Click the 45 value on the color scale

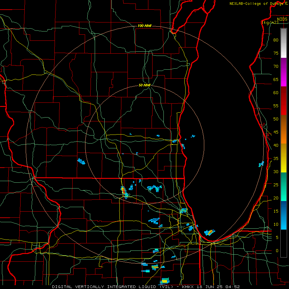click(276, 132)
